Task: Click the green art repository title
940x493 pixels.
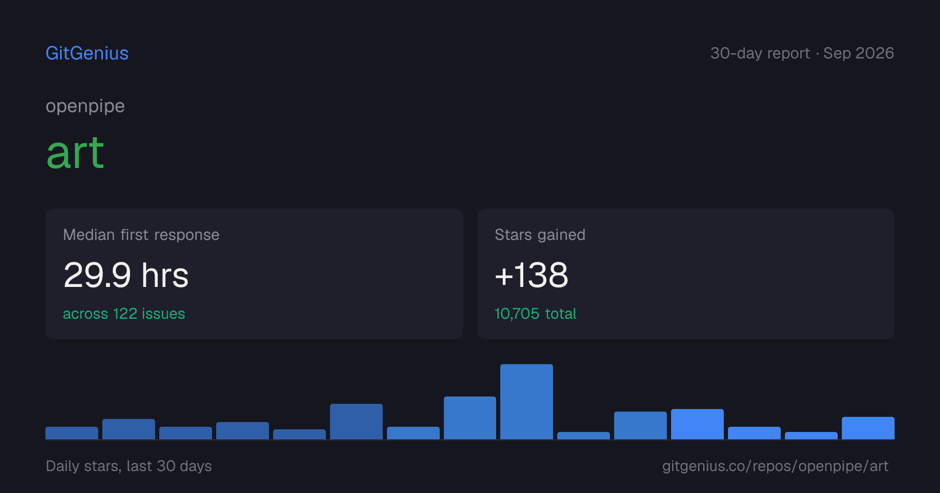Action: (x=75, y=152)
